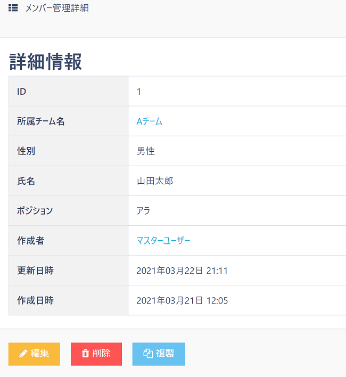The width and height of the screenshot is (346, 377).
Task: Click the name value 山田太郎
Action: tap(155, 181)
